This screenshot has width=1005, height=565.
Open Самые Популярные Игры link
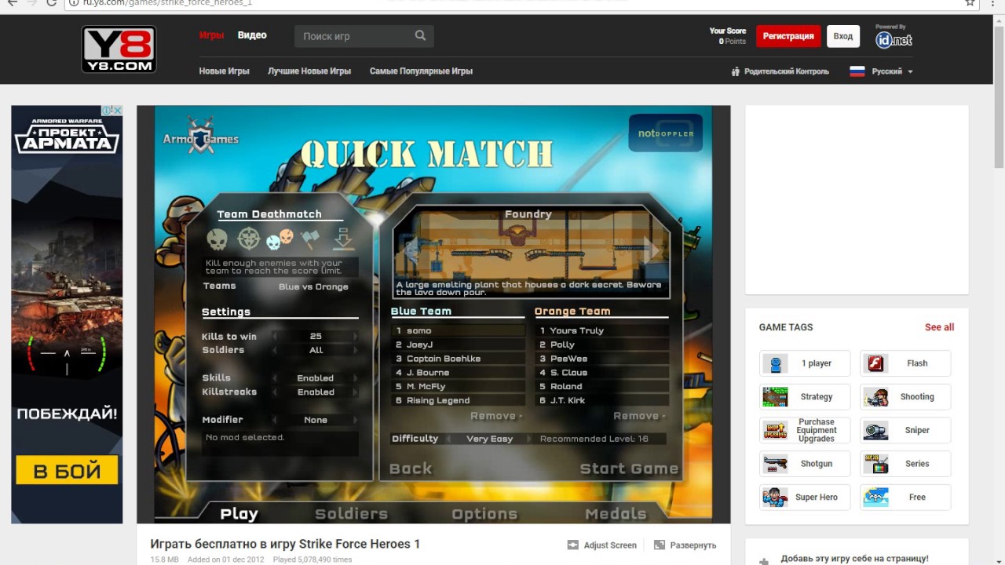[421, 71]
